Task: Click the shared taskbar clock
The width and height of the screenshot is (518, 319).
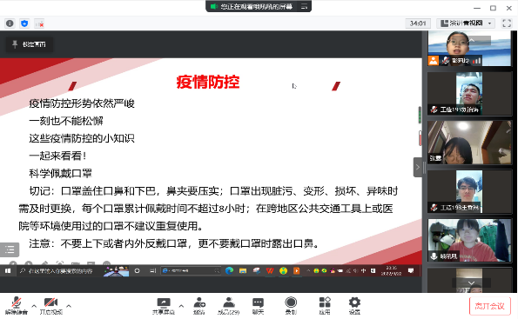Action: click(x=392, y=271)
